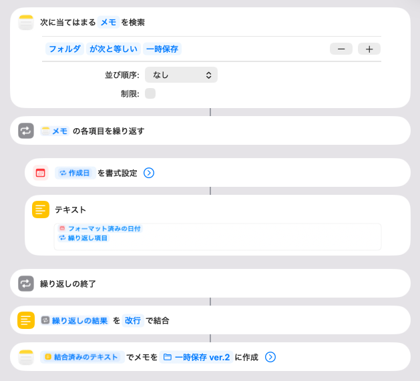
Task: Click the Notes icon in the search memo action
Action: [x=26, y=23]
